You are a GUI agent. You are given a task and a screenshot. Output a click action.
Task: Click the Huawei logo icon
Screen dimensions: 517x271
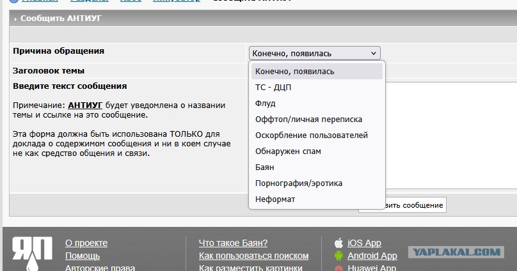(x=338, y=268)
